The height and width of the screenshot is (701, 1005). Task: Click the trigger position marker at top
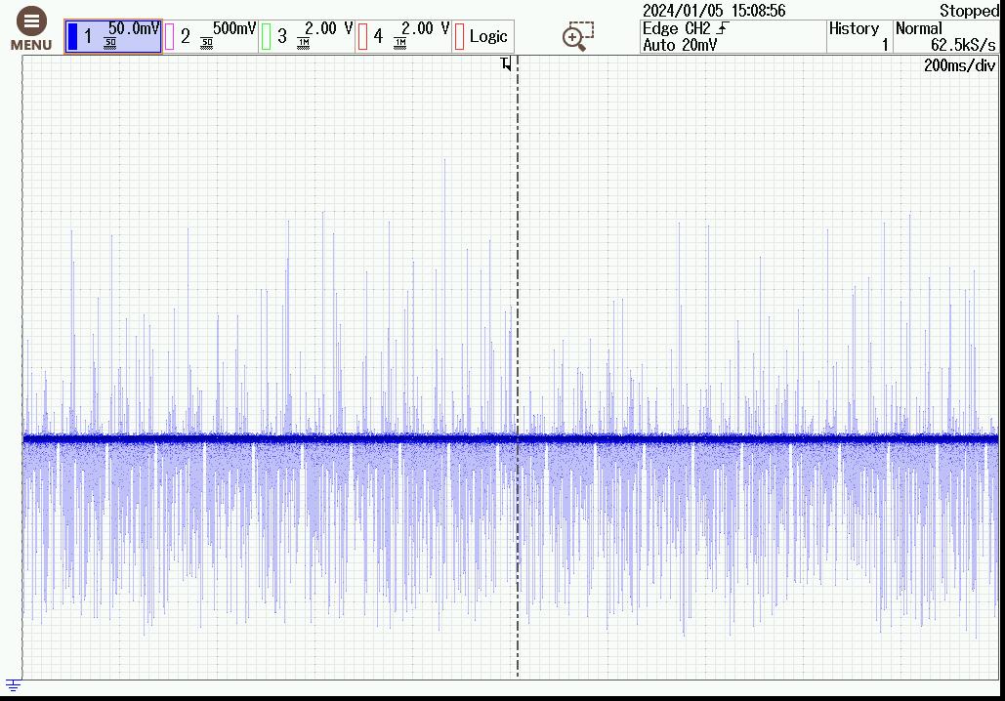coord(505,64)
